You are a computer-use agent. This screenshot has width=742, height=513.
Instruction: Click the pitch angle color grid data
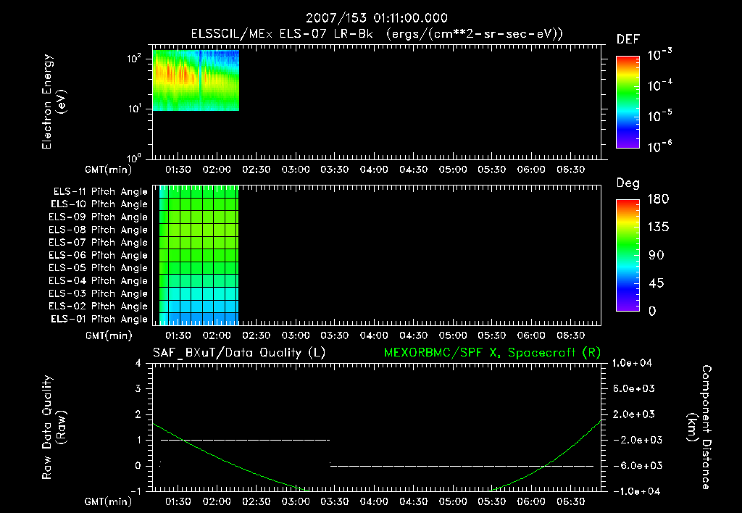point(199,256)
